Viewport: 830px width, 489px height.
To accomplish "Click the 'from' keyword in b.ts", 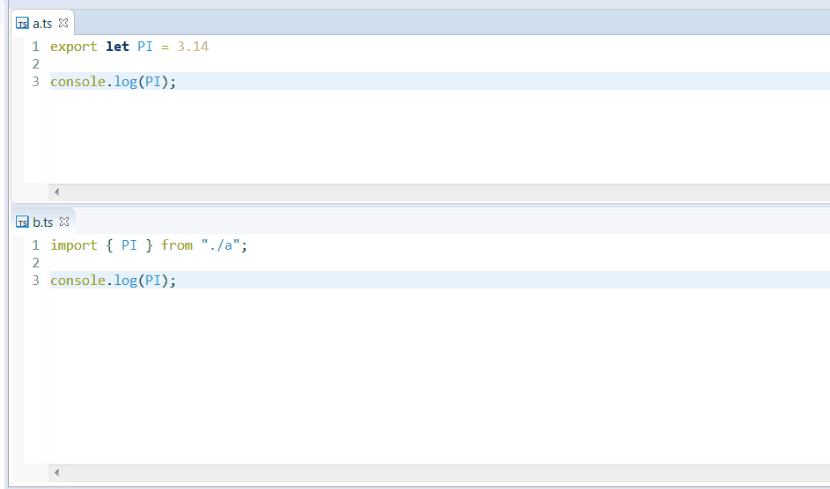I will click(x=177, y=245).
